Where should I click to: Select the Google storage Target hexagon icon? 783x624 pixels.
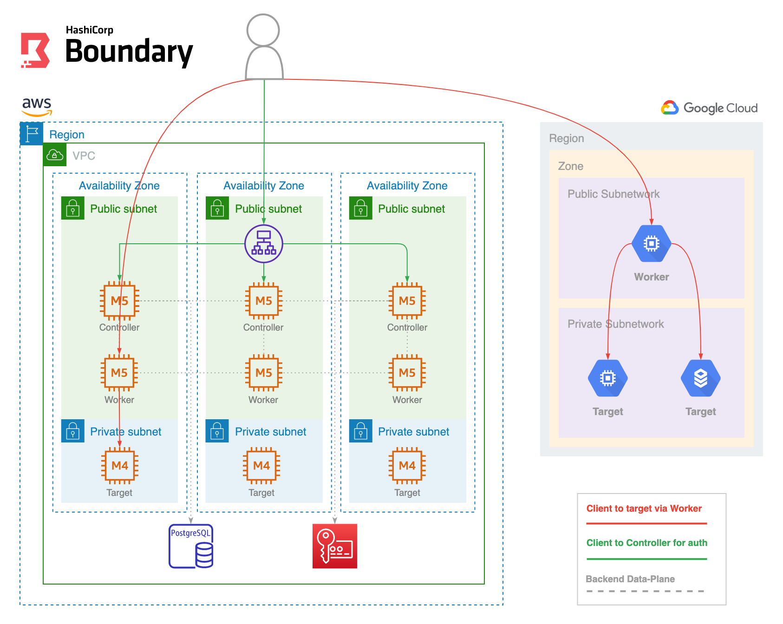(701, 378)
